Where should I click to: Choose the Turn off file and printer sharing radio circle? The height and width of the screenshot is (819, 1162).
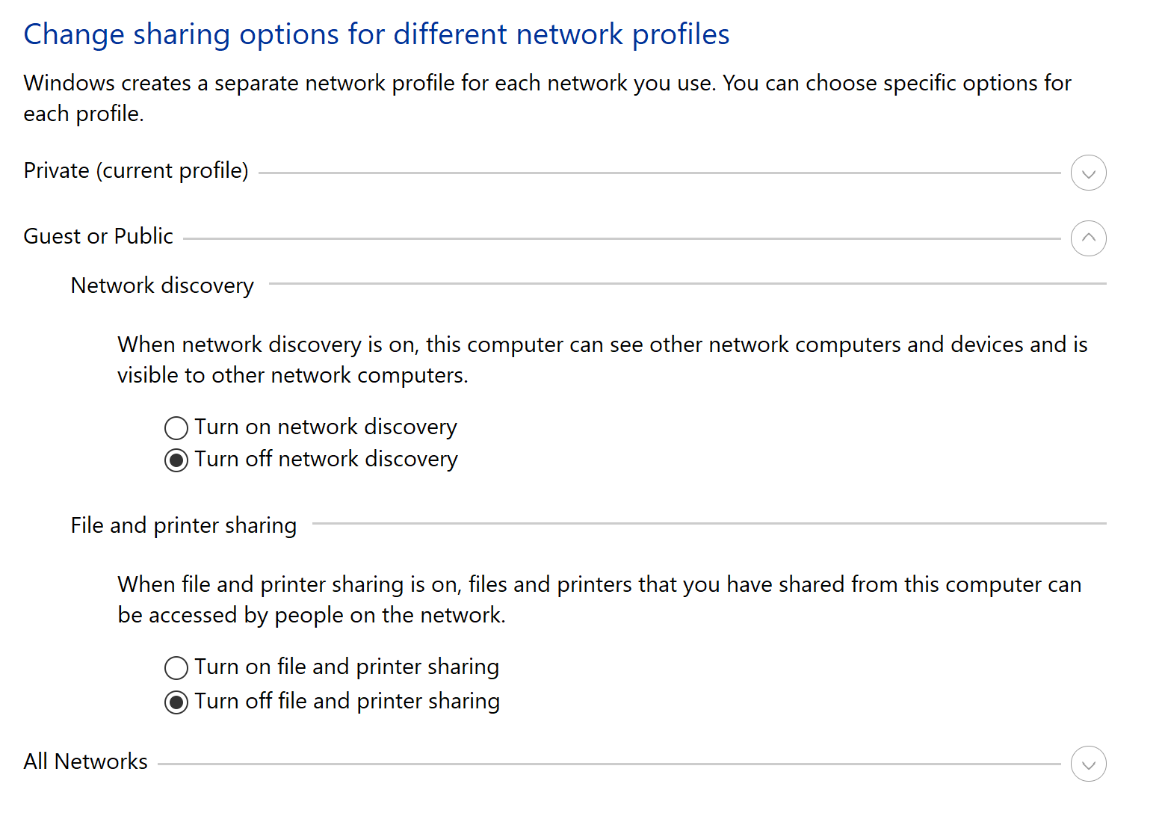click(176, 702)
